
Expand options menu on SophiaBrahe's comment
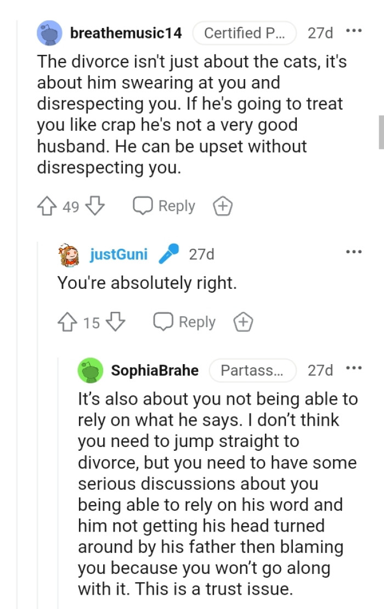tap(354, 367)
